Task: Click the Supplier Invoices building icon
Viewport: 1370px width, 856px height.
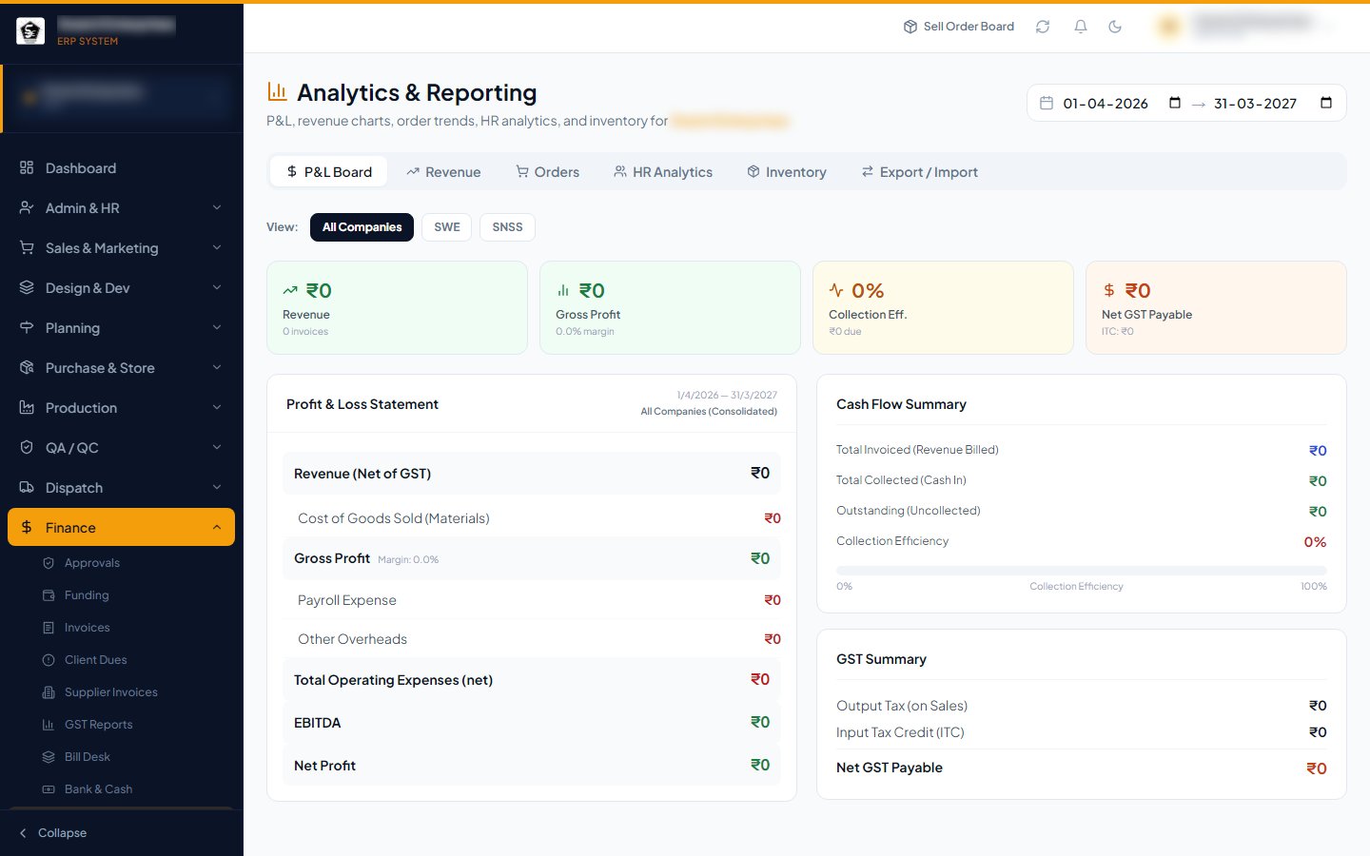Action: pos(49,692)
